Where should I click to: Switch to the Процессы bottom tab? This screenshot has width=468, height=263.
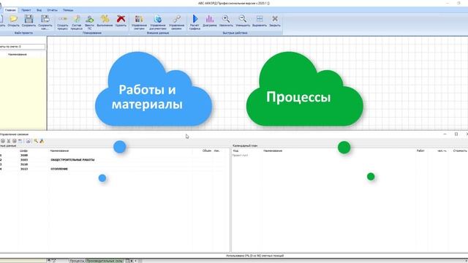pyautogui.click(x=77, y=261)
